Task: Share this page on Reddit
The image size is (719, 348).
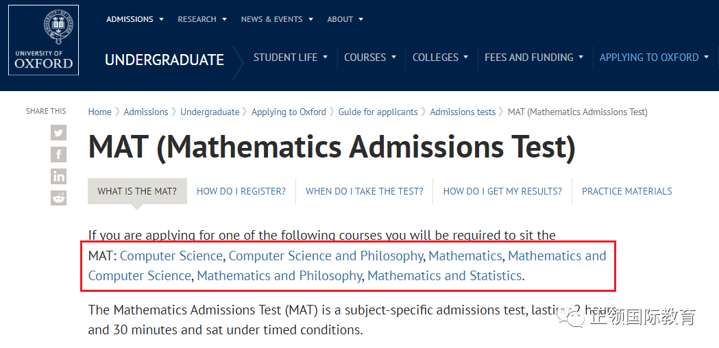Action: [x=58, y=197]
